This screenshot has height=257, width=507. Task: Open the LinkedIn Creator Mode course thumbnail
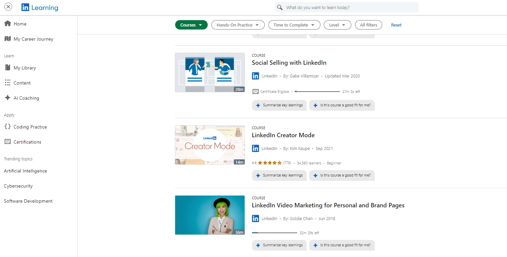(210, 145)
